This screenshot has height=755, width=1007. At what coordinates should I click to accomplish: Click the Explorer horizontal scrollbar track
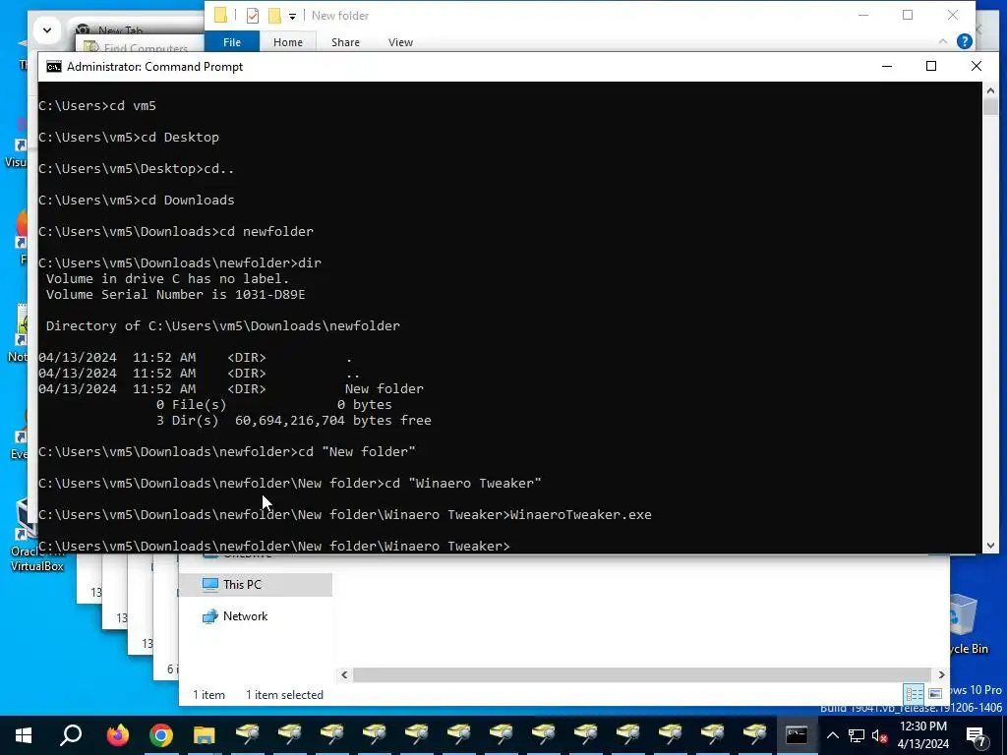click(x=642, y=674)
